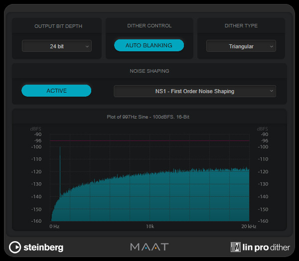This screenshot has height=261, width=299.
Task: Click the Steinberg brand name text
Action: coord(44,247)
